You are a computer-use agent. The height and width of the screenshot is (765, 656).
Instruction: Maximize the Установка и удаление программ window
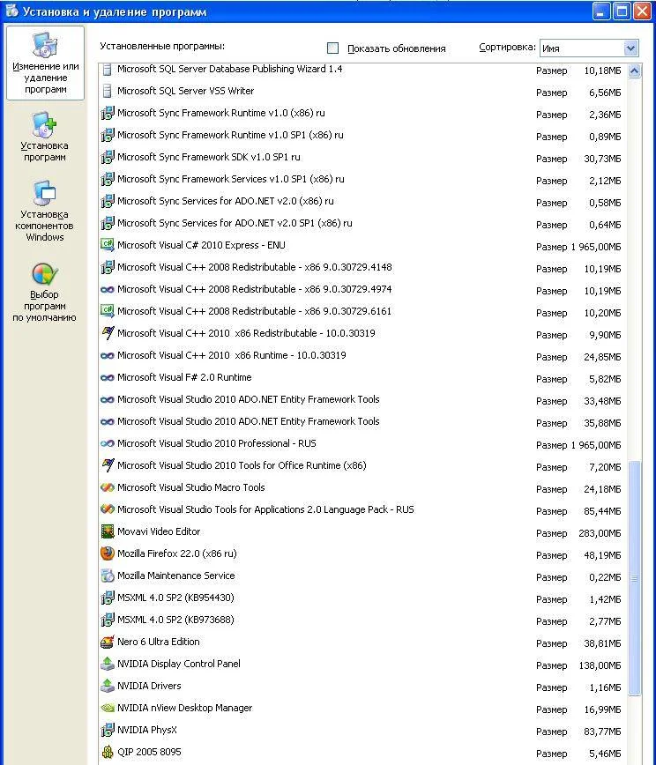point(622,11)
